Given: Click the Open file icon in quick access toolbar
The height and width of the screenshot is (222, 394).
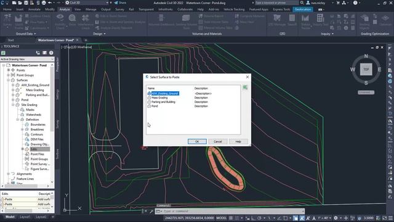Looking at the screenshot, I should (20, 2).
